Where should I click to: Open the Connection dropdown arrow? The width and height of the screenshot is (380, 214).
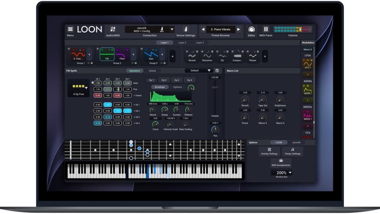pos(172,29)
